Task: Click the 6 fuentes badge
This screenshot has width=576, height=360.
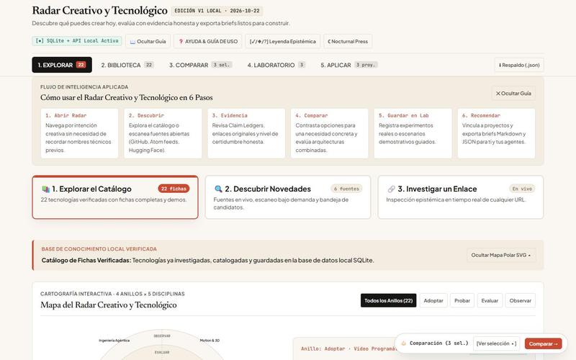Action: click(346, 189)
